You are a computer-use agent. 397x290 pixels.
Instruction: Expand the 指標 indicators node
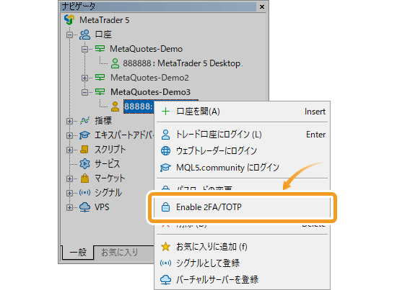click(x=69, y=121)
